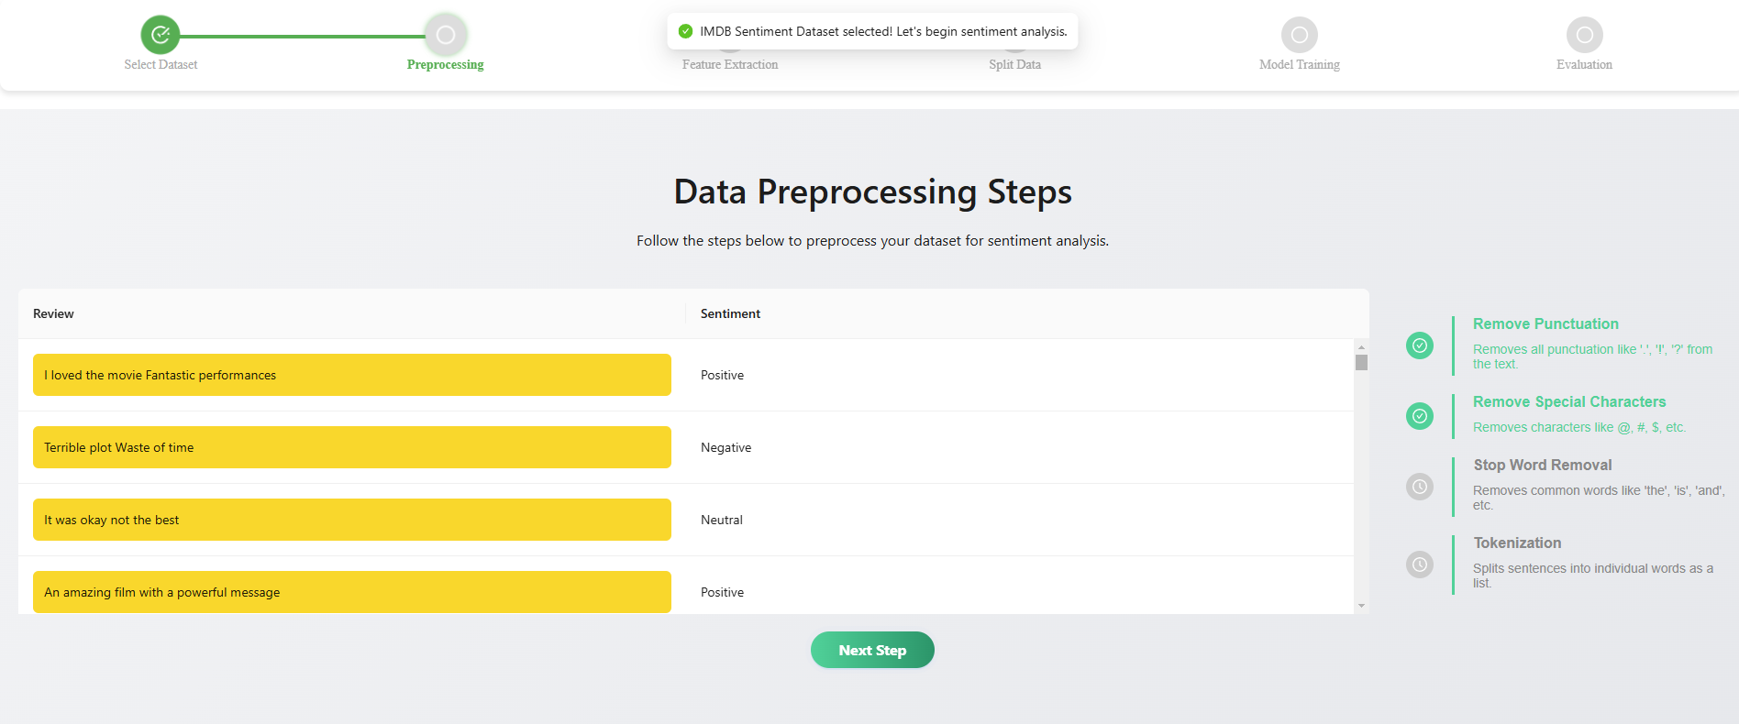
Task: Click the Evaluation step circle
Action: 1584,35
